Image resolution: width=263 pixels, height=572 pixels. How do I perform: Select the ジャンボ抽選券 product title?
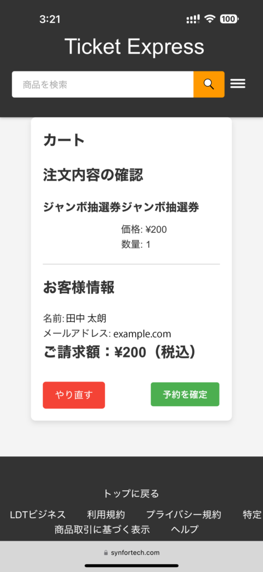click(121, 207)
